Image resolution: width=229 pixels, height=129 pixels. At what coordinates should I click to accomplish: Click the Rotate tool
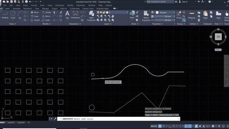coord(47,13)
